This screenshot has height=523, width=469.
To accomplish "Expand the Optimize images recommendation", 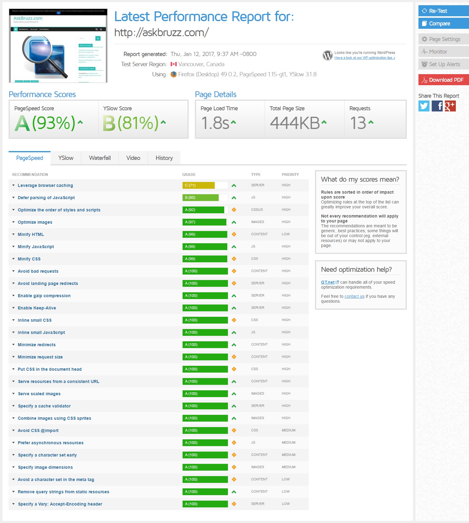I will pyautogui.click(x=13, y=222).
